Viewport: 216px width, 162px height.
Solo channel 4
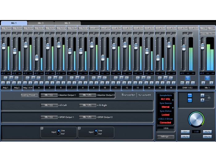pos(41,83)
